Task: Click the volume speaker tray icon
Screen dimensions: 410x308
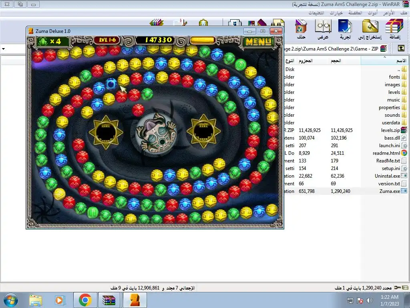Action: pos(369,300)
